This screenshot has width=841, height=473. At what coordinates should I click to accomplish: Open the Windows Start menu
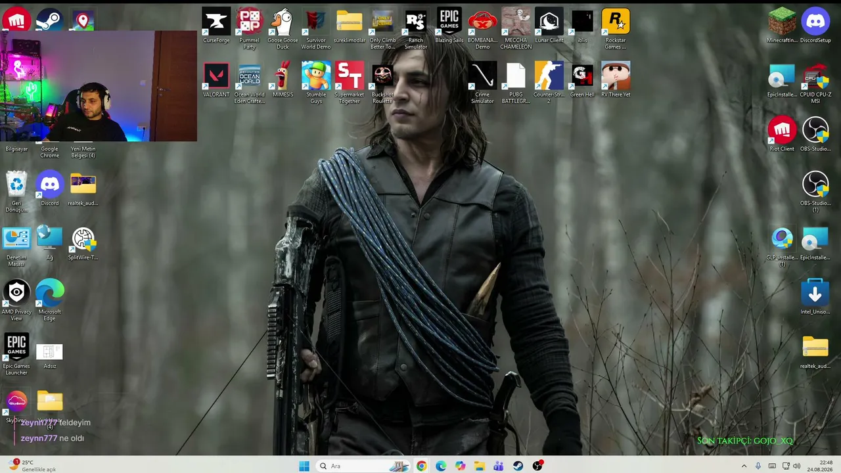pyautogui.click(x=304, y=466)
